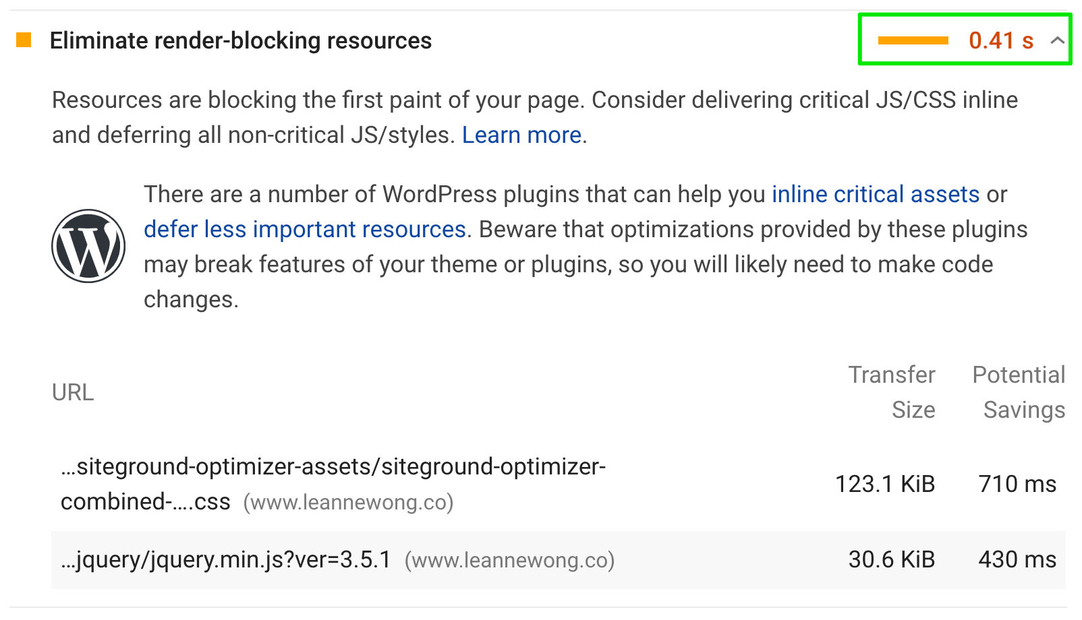Open the inline critical assets link
This screenshot has height=620, width=1082.
tap(876, 194)
